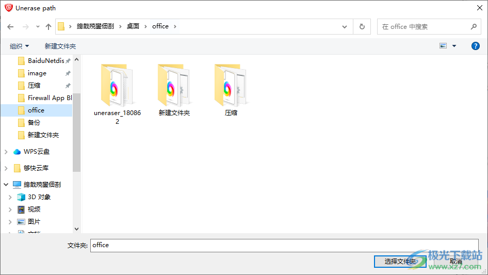The image size is (488, 275).
Task: Open address bar history dropdown
Action: point(345,27)
